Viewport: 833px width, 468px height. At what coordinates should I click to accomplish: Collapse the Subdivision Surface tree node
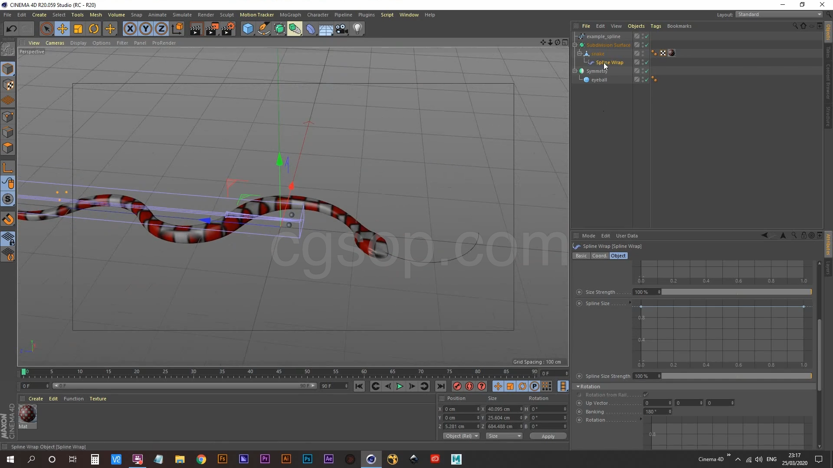tap(575, 45)
